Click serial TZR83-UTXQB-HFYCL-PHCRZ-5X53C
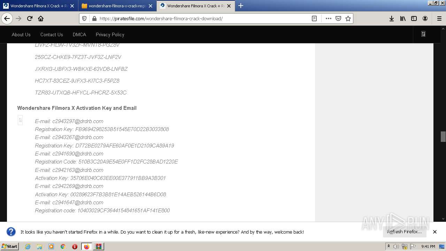 (81, 93)
